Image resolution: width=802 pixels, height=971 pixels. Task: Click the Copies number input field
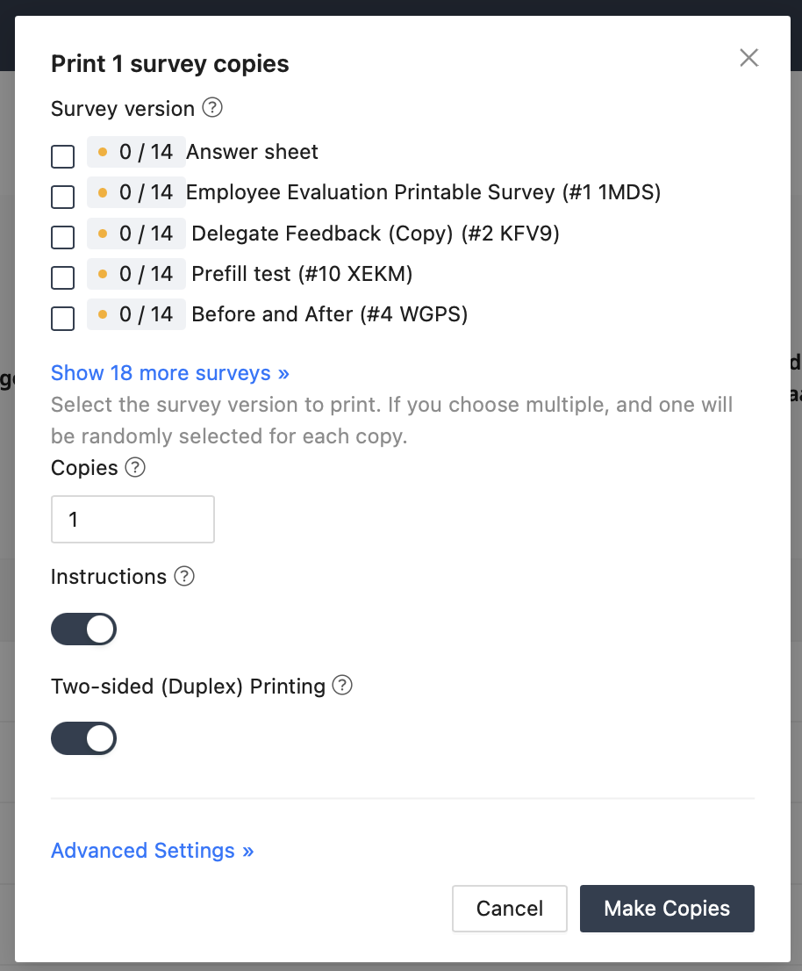click(132, 519)
